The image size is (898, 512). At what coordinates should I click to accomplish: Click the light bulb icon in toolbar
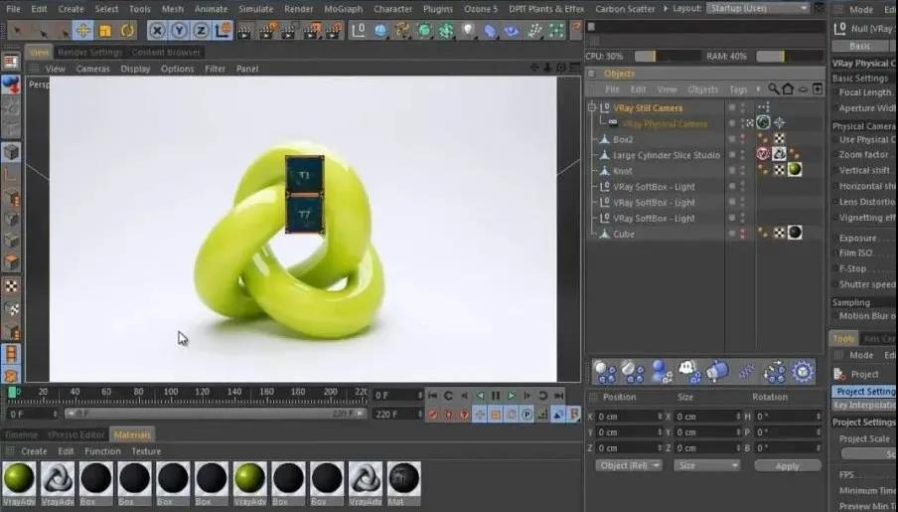[468, 31]
